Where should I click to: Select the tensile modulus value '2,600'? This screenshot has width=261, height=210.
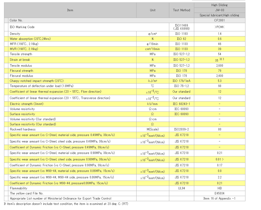coord(219,66)
